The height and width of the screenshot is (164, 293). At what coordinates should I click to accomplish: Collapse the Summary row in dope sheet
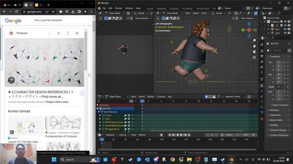[98, 105]
